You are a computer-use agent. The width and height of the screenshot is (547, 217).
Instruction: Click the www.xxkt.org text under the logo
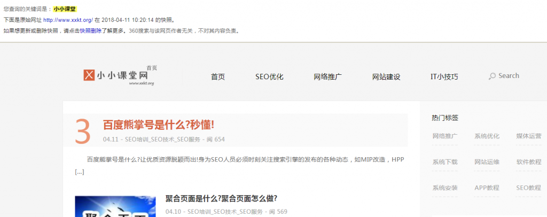141,83
